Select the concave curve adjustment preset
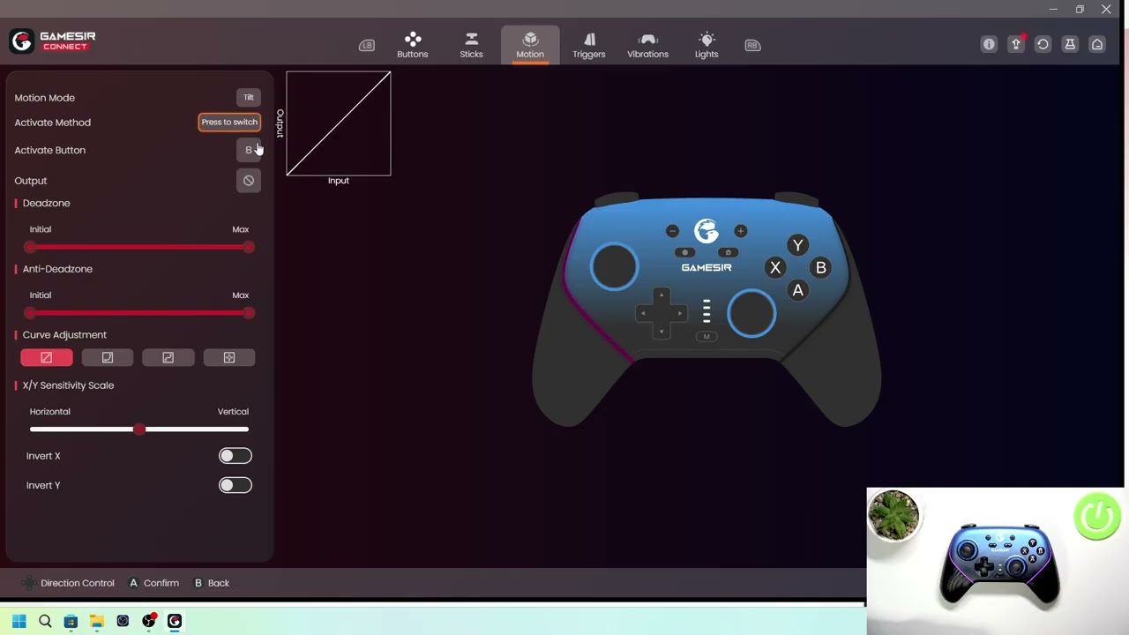Screen dimensions: 1129x635 (108, 357)
